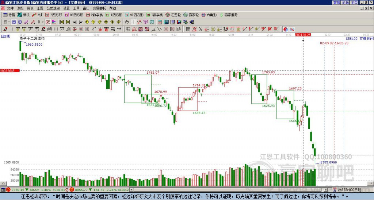The width and height of the screenshot is (374, 200).
Task: Click the 收858400日线 status indicator
Action: pyautogui.click(x=347, y=190)
